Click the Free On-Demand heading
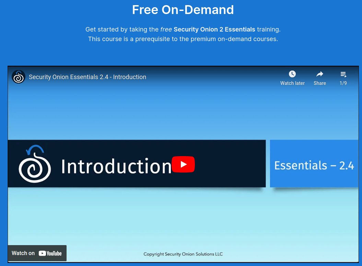Viewport: 362px width, 266px height. pos(183,10)
